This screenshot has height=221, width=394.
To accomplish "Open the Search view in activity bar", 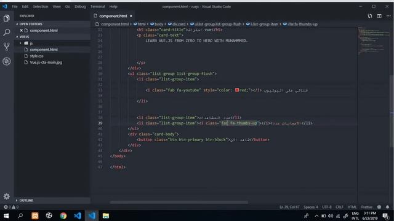I will coord(7,32).
